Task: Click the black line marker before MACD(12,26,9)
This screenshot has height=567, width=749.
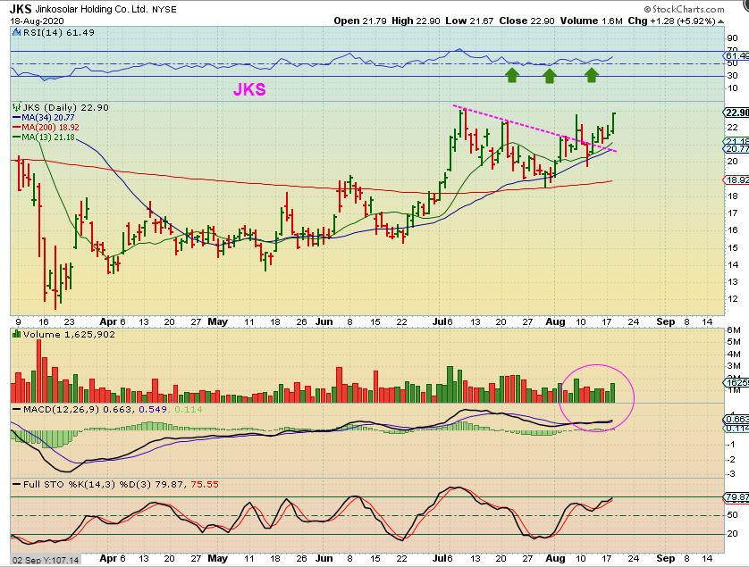Action: 17,410
